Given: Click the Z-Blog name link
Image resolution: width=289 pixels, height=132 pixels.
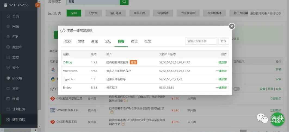Looking at the screenshot, I should pos(68,62).
